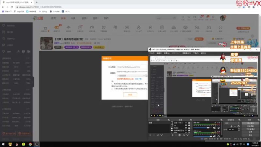This screenshot has height=147, width=261.
Task: Open desktop audio settings gear in mixer
Action: click(219, 128)
